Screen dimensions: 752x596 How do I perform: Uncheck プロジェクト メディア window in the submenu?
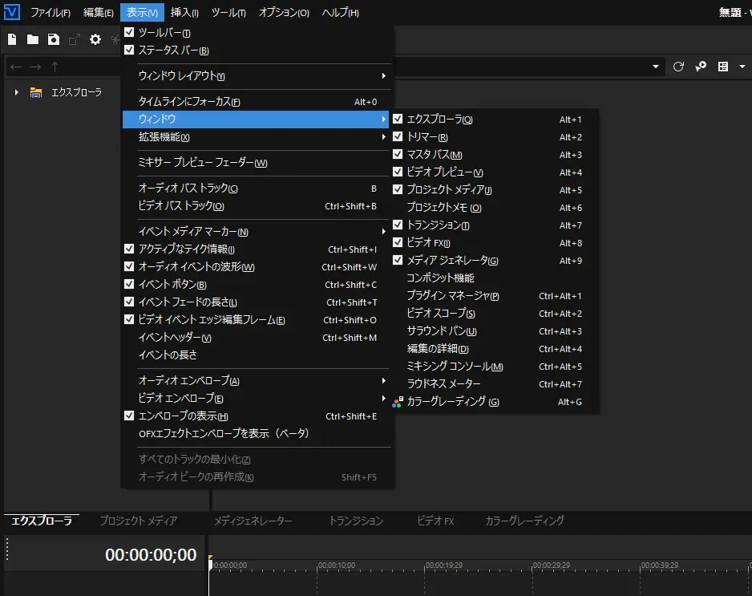tap(398, 189)
